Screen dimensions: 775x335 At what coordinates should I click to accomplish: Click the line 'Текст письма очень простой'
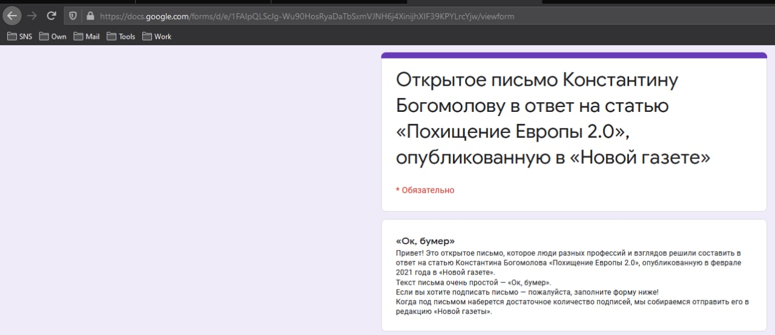[x=473, y=282]
